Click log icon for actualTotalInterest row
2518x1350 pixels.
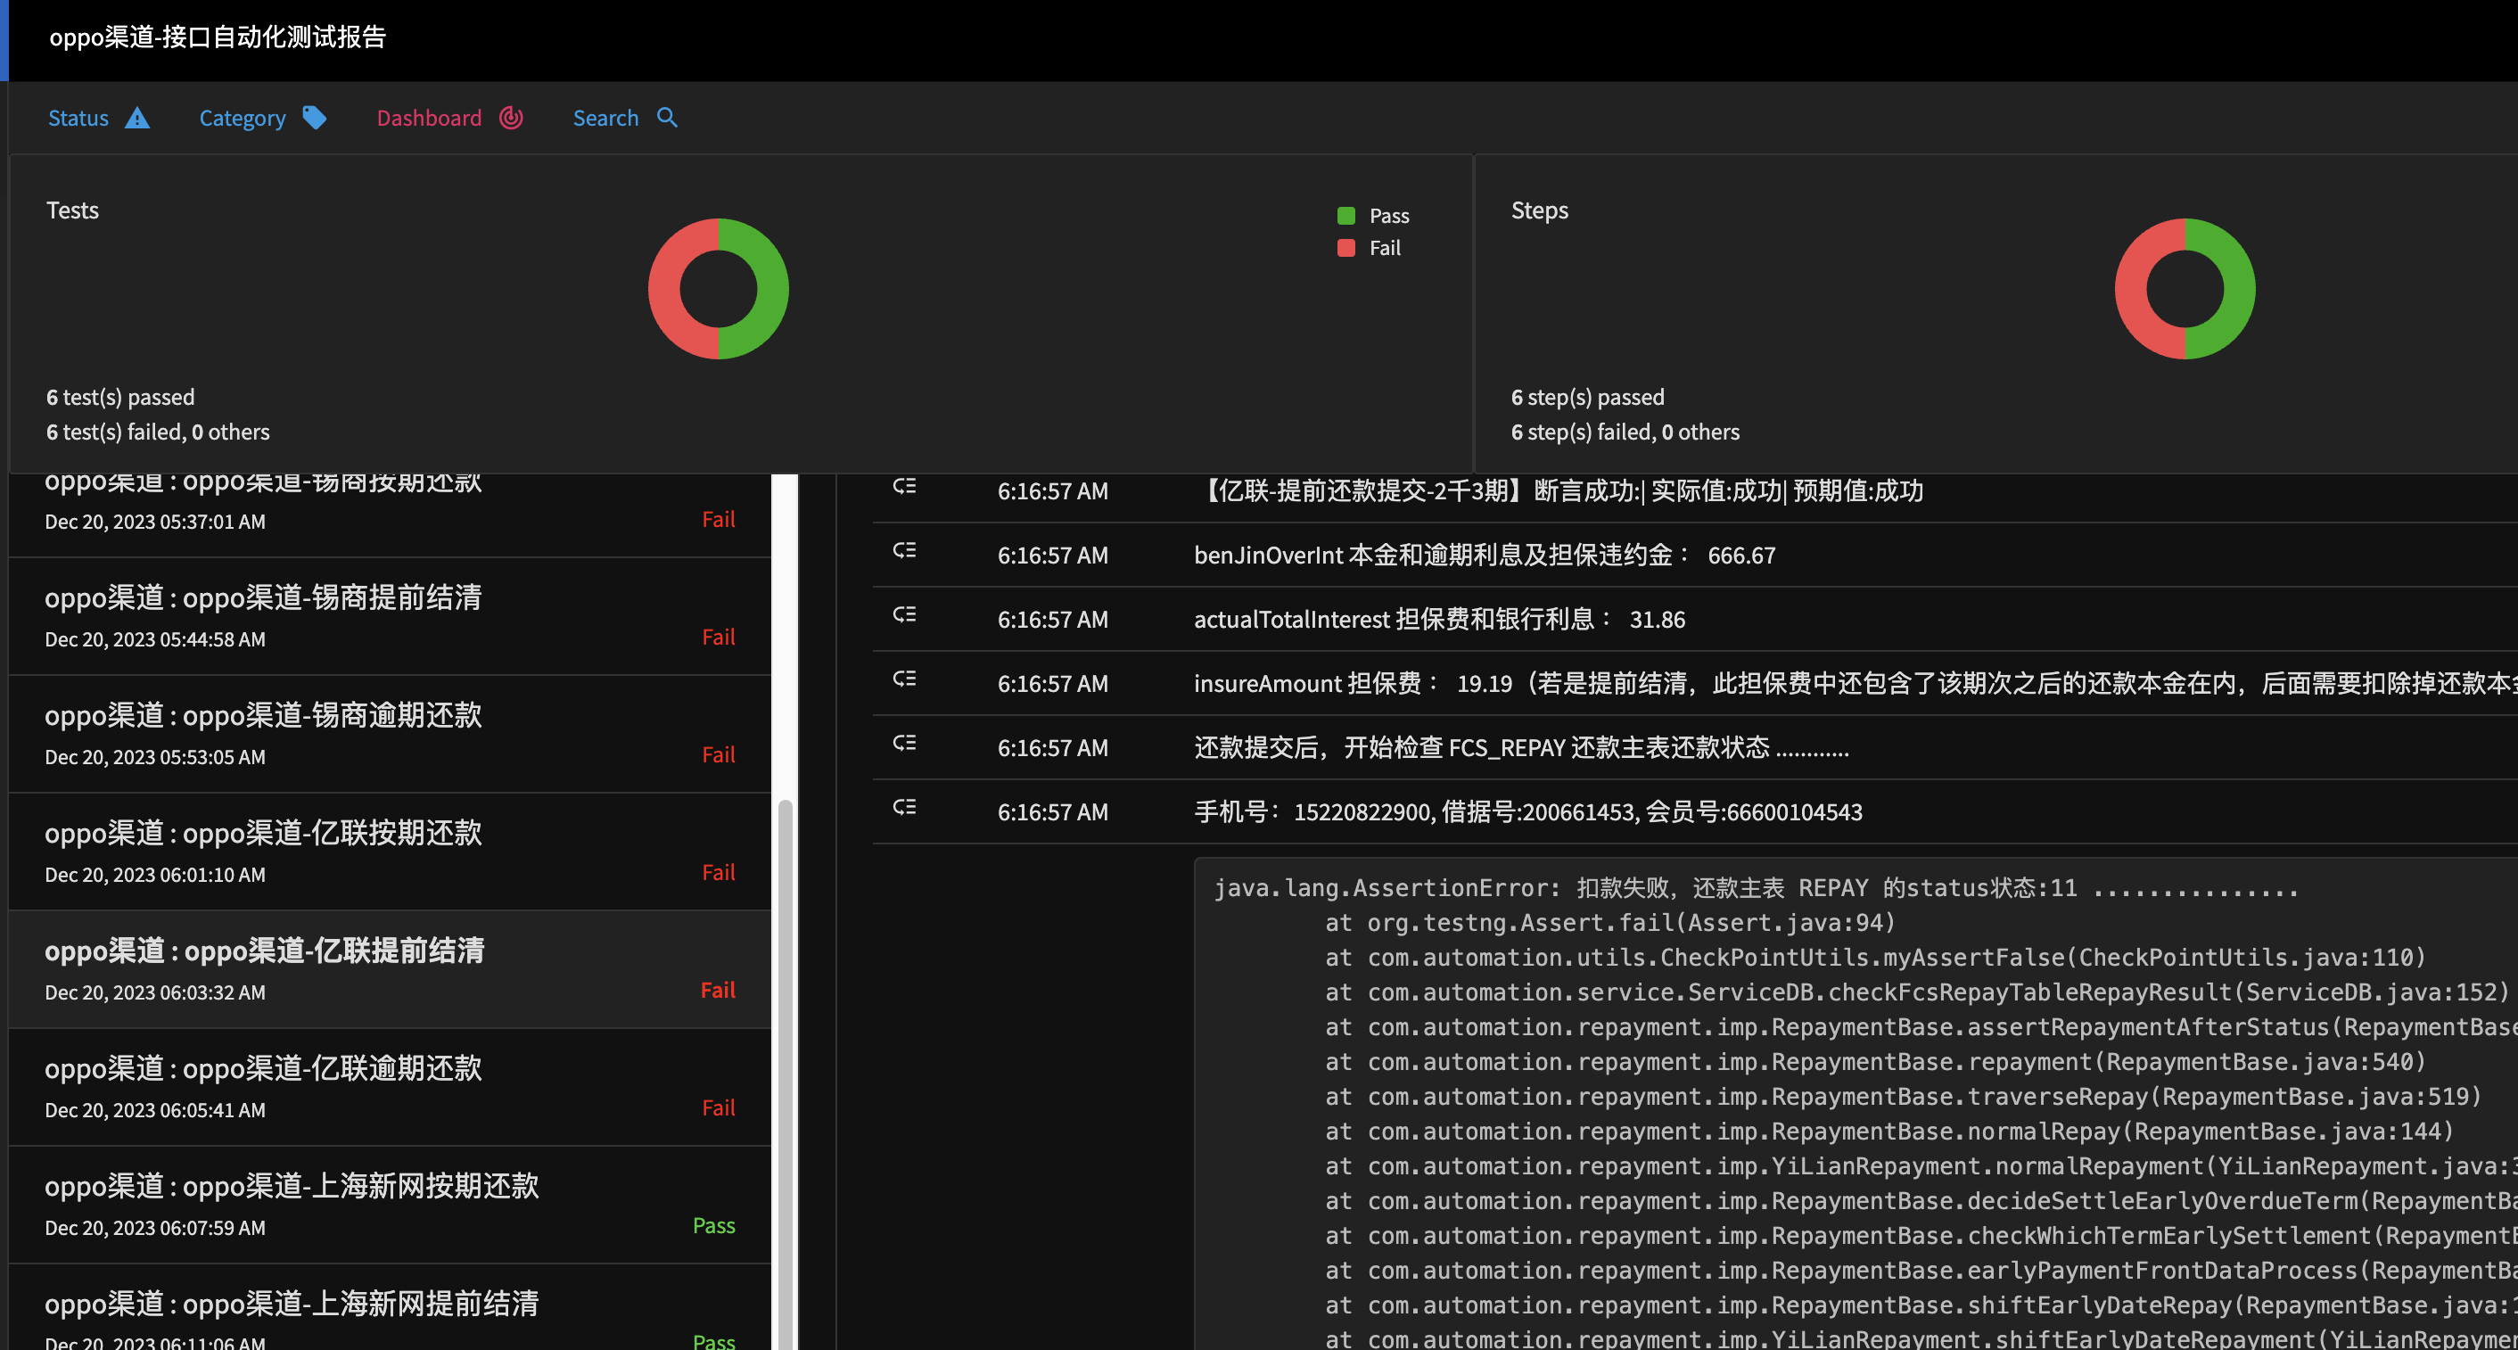tap(904, 615)
